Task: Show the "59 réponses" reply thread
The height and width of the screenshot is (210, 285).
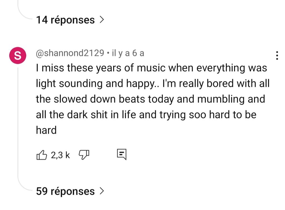Action: [65, 191]
